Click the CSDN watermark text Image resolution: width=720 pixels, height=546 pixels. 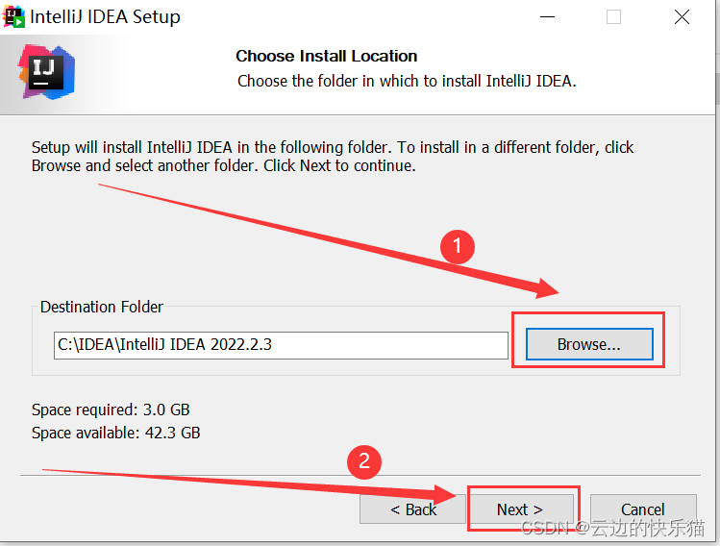click(613, 528)
